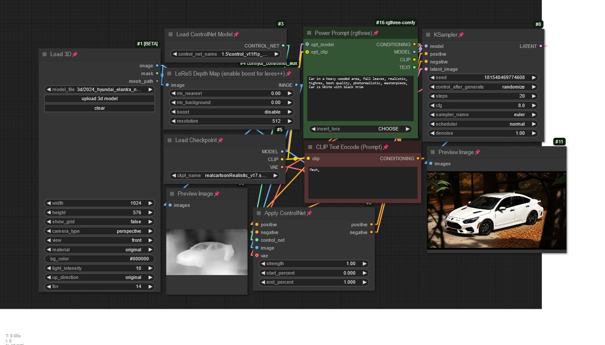
Task: Click the #16 rgthree-comfy badge
Action: (396, 22)
